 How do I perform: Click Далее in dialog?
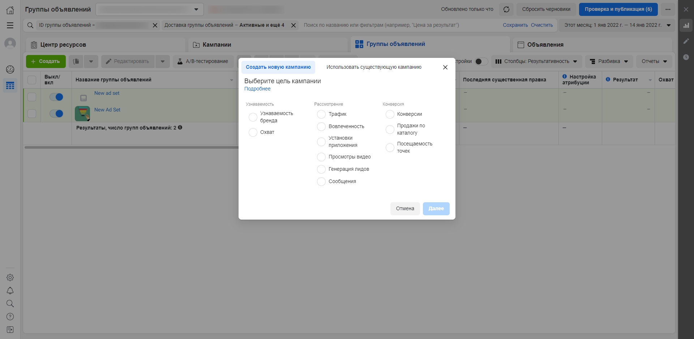(436, 209)
